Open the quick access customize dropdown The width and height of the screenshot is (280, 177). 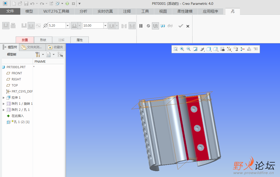click(79, 4)
